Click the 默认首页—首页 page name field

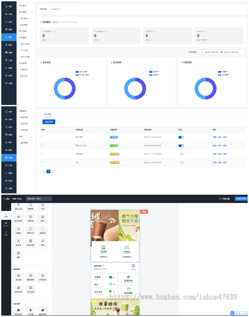[39, 199]
